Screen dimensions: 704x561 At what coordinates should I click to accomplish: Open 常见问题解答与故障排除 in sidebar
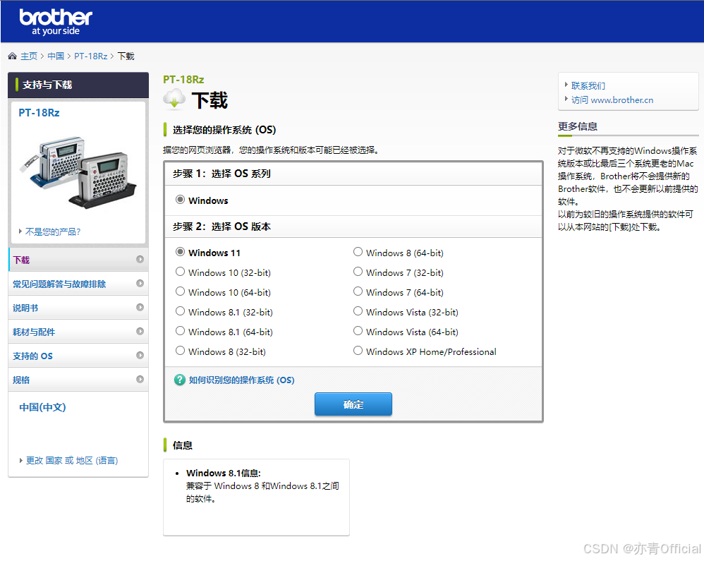[x=78, y=284]
